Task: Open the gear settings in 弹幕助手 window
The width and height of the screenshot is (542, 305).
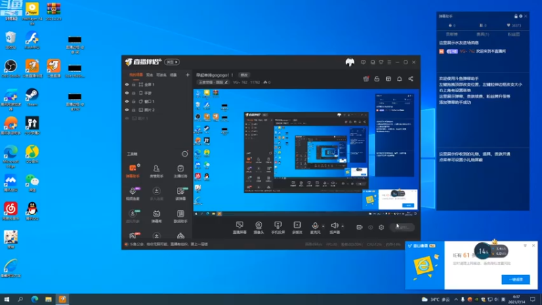Action: coord(520,16)
